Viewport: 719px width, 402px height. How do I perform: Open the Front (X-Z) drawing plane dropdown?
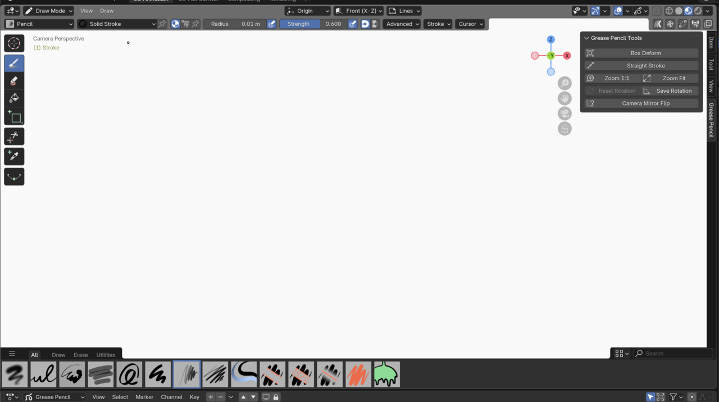click(358, 11)
